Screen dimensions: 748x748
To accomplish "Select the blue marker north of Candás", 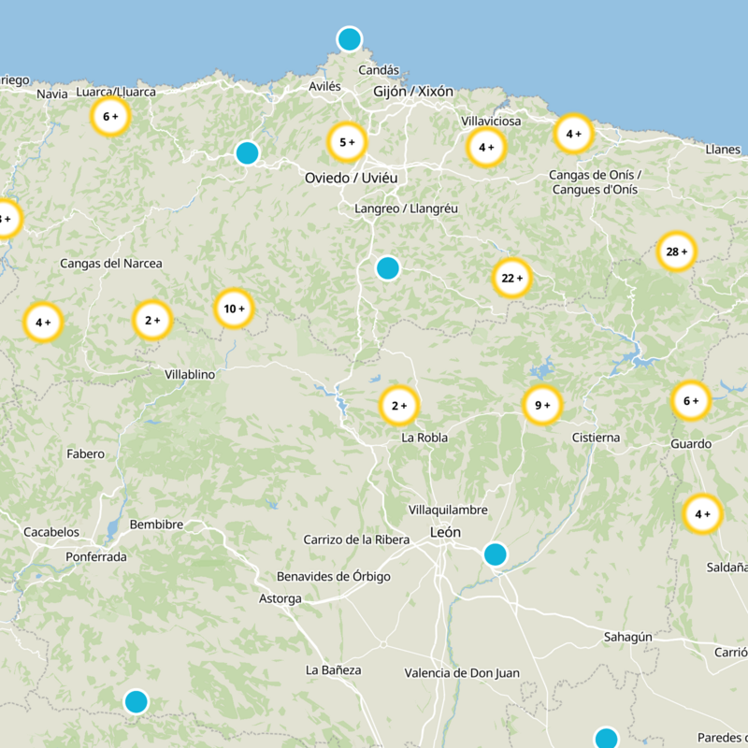I will 350,39.
